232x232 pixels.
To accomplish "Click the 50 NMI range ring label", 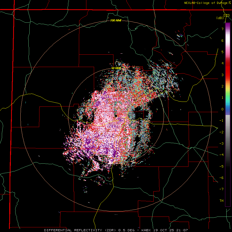I will coord(116,68).
